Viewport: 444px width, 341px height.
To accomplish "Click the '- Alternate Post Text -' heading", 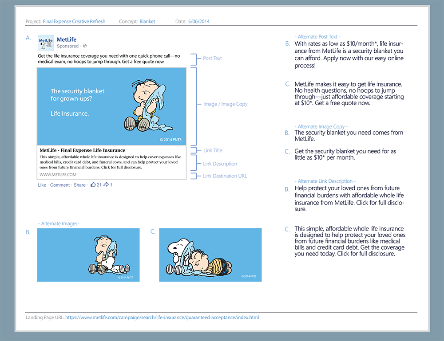I will point(317,37).
